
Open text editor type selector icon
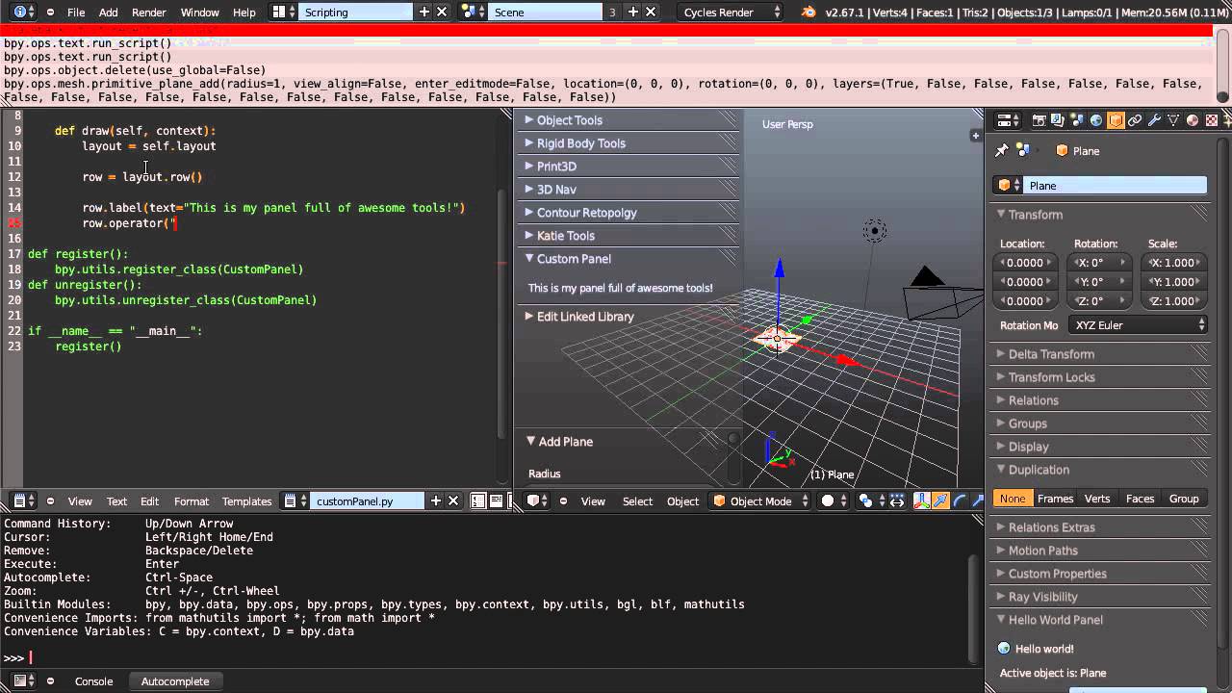[24, 500]
